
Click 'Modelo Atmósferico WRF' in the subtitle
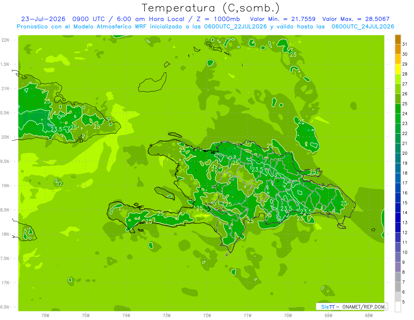pos(109,27)
